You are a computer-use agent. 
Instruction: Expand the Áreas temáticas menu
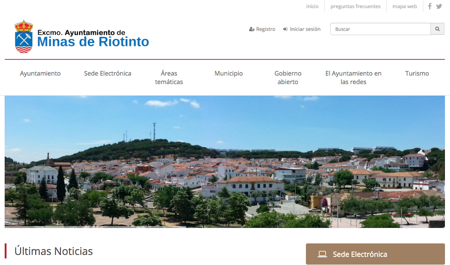click(x=169, y=78)
